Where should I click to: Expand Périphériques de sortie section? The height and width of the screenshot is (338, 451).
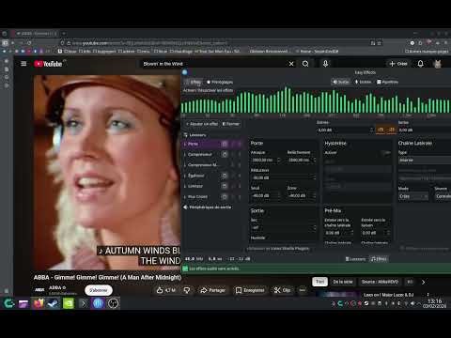pyautogui.click(x=208, y=207)
